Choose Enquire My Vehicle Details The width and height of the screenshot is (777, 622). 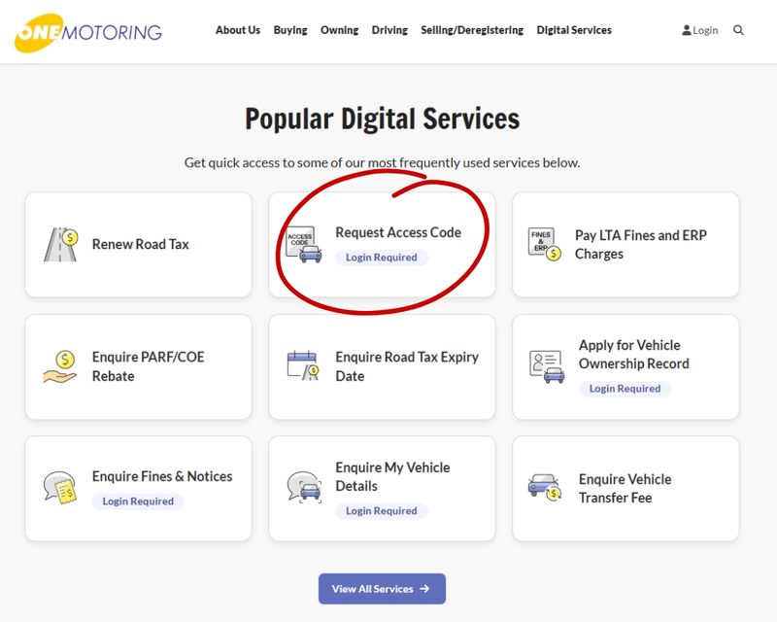click(382, 489)
